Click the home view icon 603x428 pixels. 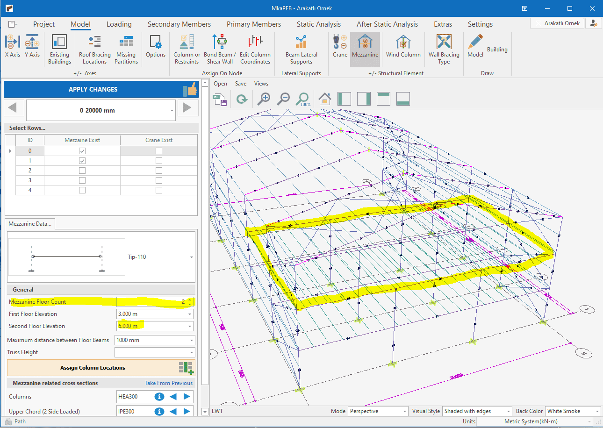pyautogui.click(x=324, y=99)
